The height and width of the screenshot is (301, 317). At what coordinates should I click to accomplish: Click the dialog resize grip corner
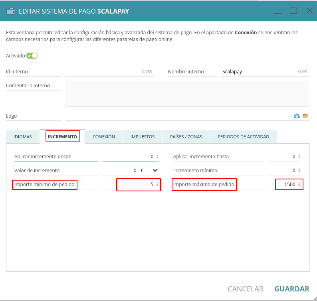[x=315, y=299]
